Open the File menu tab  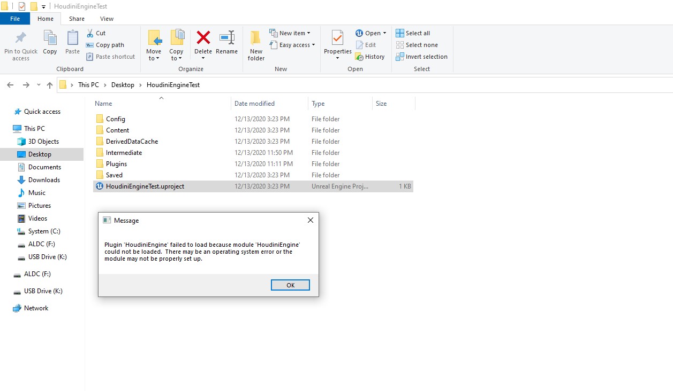point(15,19)
